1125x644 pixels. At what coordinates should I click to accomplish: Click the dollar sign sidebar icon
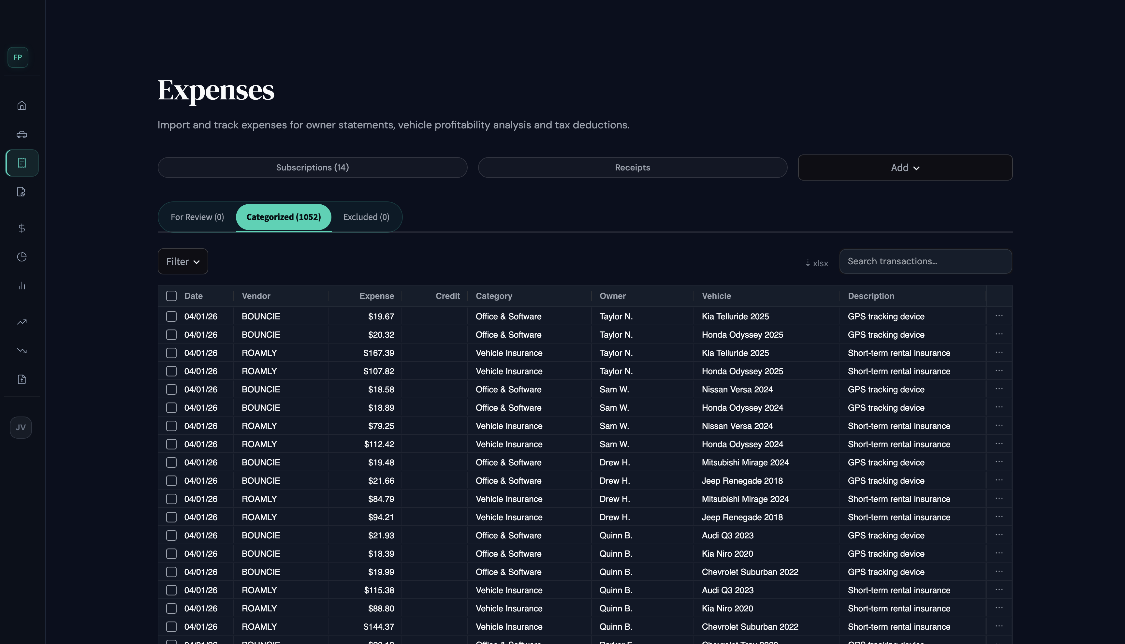click(x=22, y=228)
